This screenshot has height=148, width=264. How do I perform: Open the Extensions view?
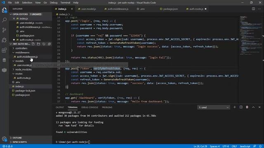click(x=4, y=50)
